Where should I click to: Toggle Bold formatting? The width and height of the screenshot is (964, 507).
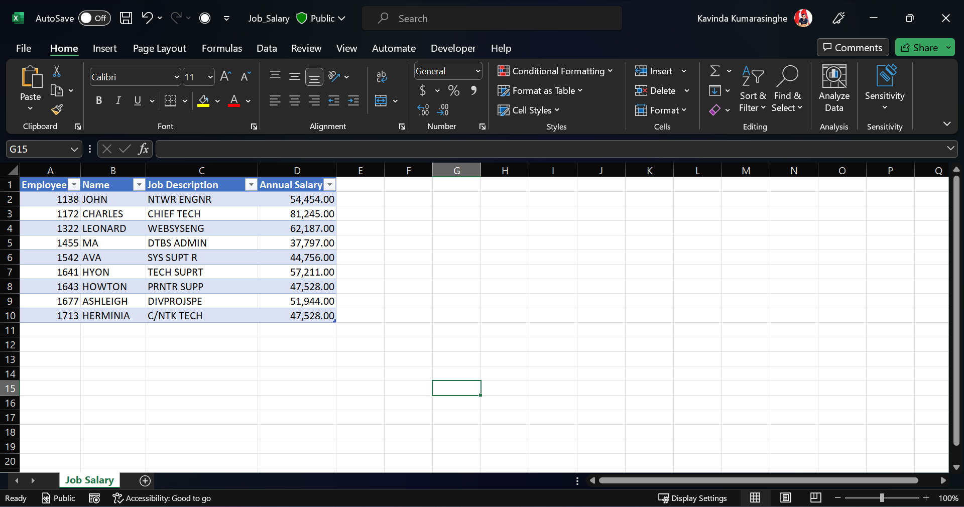(99, 101)
